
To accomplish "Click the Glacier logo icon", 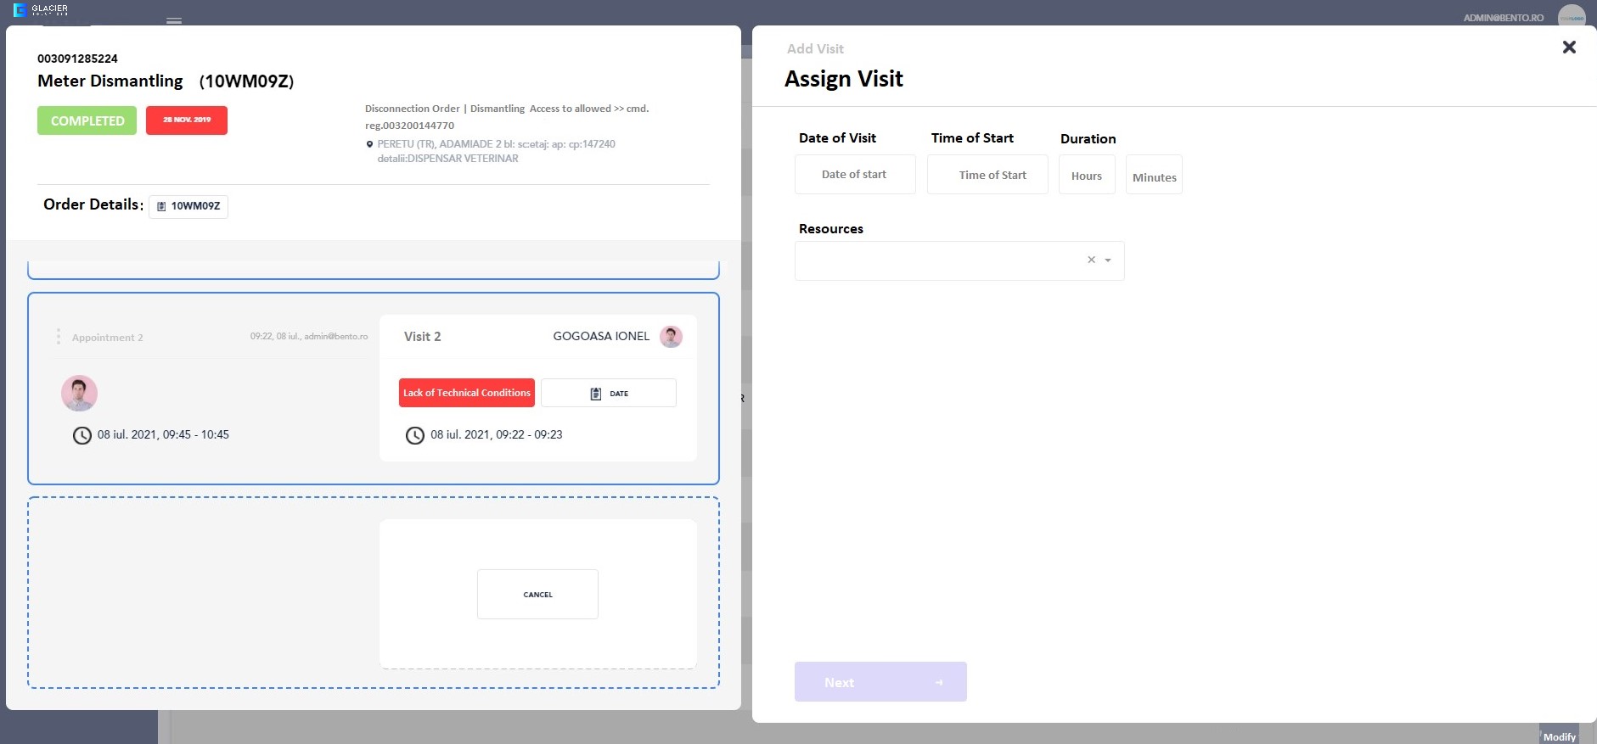I will [x=20, y=10].
